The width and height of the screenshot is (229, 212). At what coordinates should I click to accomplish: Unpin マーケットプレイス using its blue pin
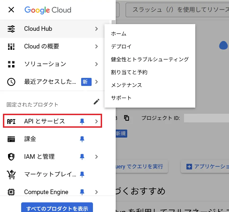[x=82, y=174]
